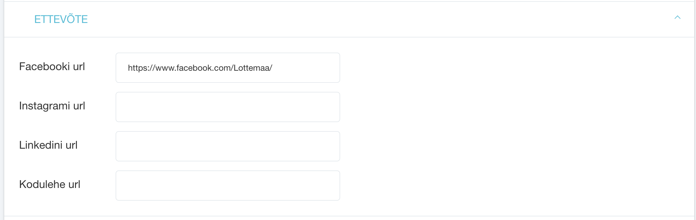The image size is (696, 220).
Task: Click the word 'Linkedini' in the third label
Action: [41, 145]
